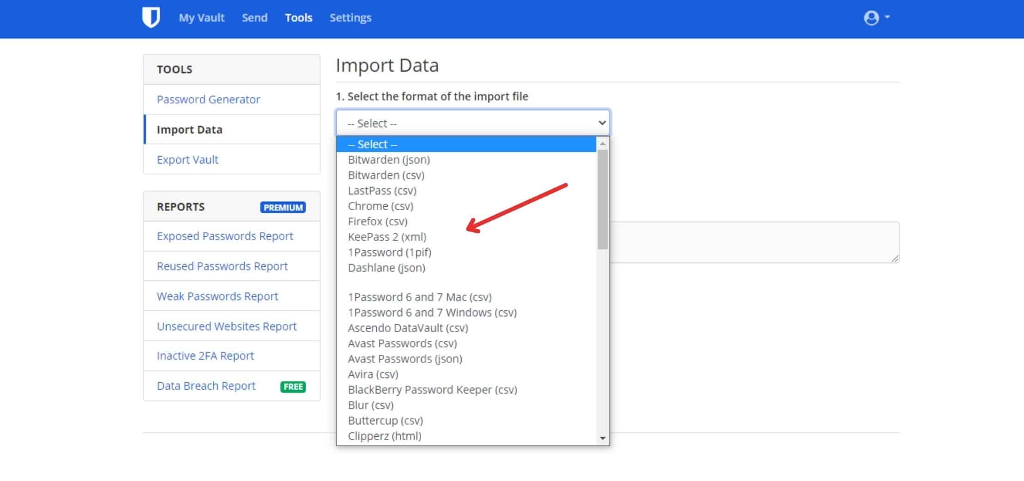Image resolution: width=1024 pixels, height=481 pixels.
Task: Go to Export Vault
Action: pos(187,160)
